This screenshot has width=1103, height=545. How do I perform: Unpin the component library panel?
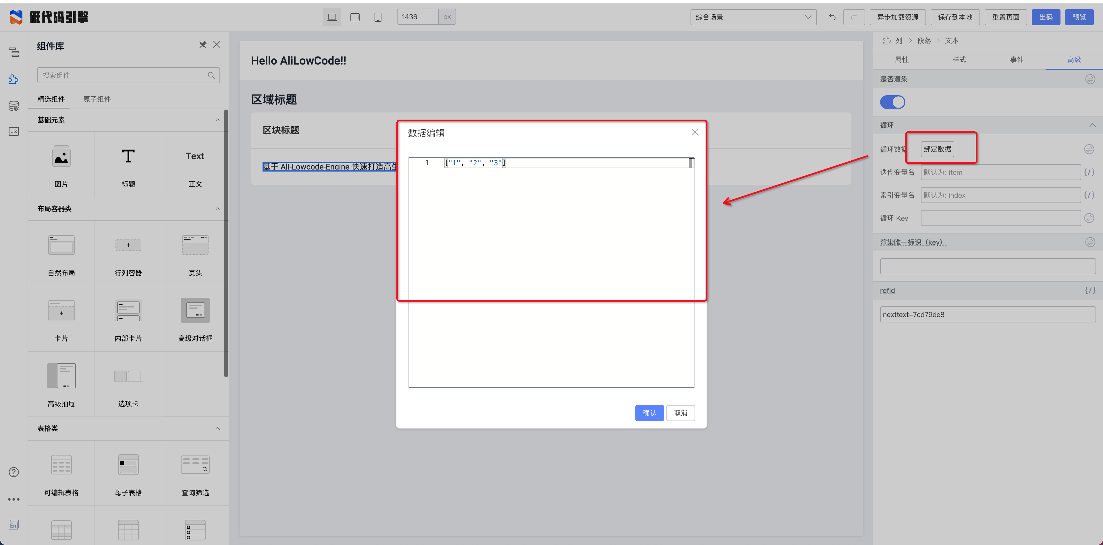[x=203, y=44]
